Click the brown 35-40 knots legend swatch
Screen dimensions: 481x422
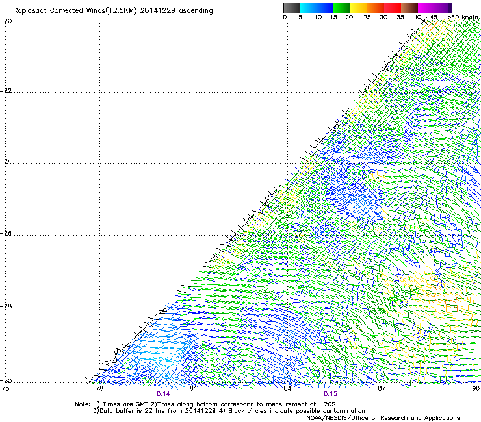(x=409, y=8)
